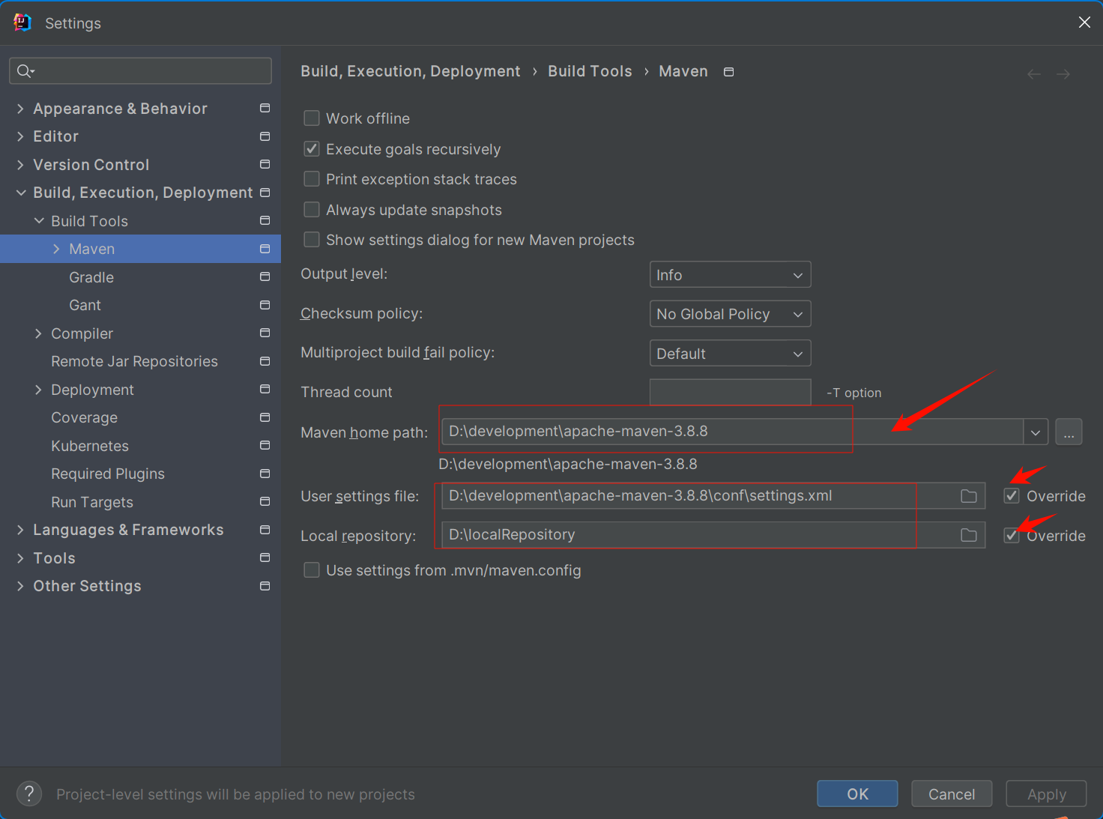Click the User settings file path field
Image resolution: width=1103 pixels, height=819 pixels.
coord(713,496)
